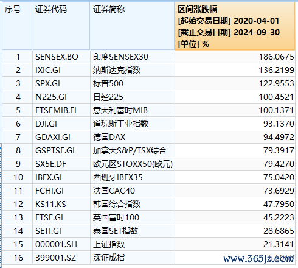Select the DJI.GI code cell

[61, 124]
